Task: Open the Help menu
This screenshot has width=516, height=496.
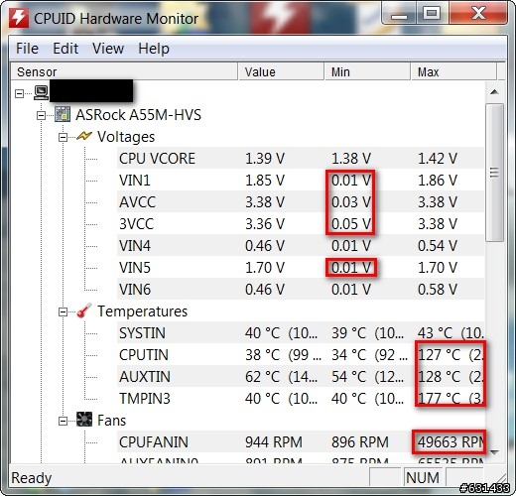Action: click(x=154, y=49)
